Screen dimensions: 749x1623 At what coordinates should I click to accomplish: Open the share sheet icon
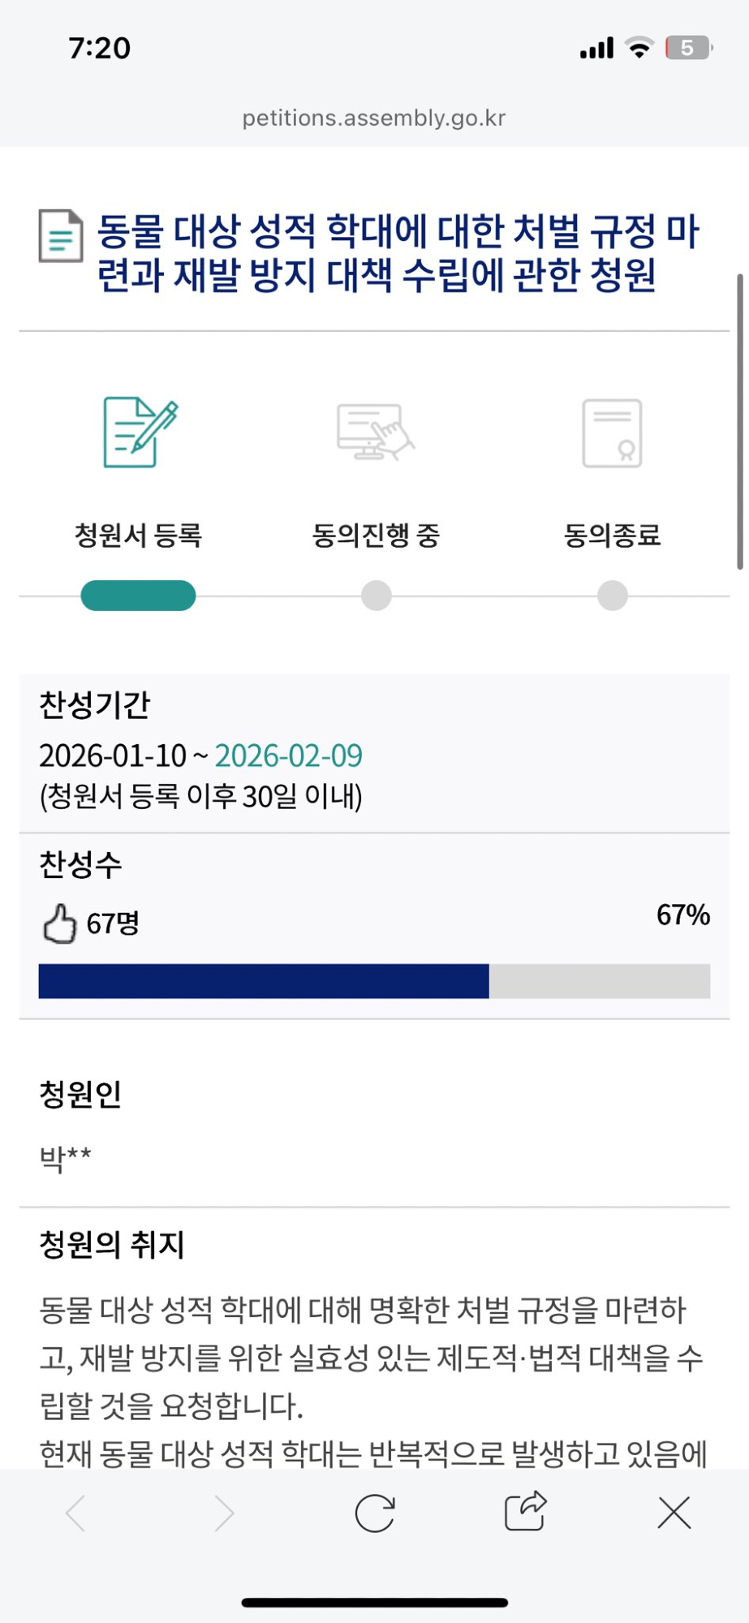coord(525,1512)
